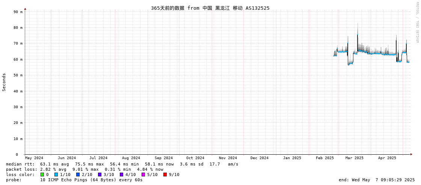The height and width of the screenshot is (185, 421).
Task: Click the '63.1 ms avg' median rtt value
Action: pyautogui.click(x=54, y=164)
